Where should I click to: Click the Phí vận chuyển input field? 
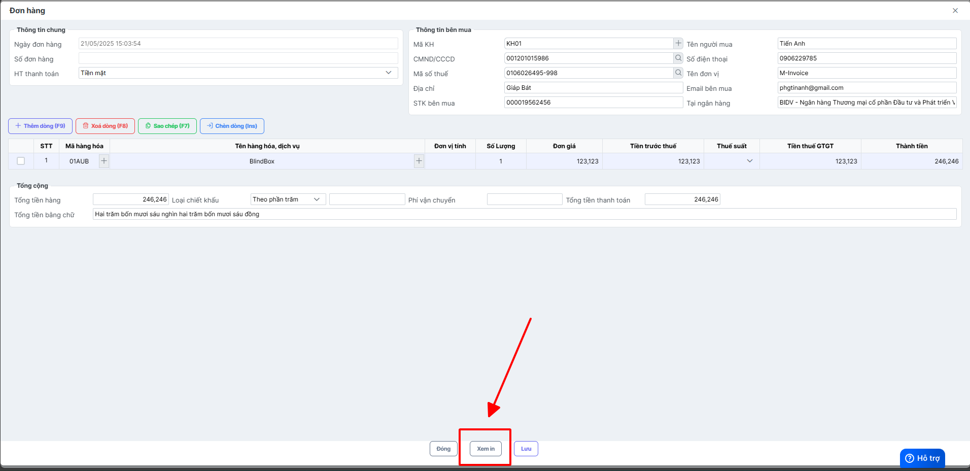525,199
